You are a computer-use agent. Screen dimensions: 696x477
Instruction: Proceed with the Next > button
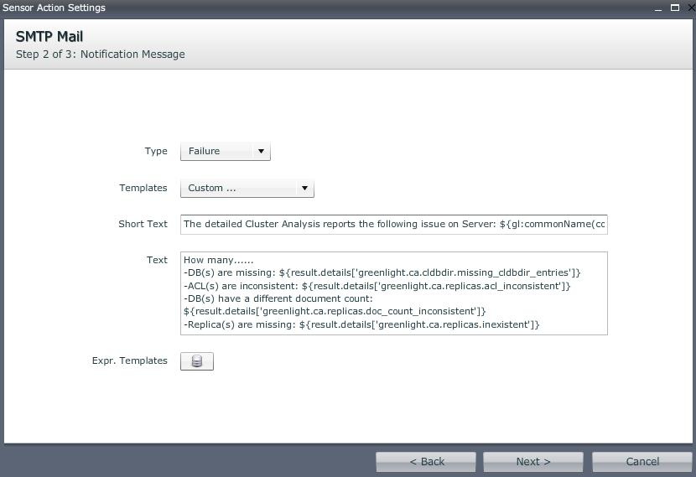[x=533, y=462]
